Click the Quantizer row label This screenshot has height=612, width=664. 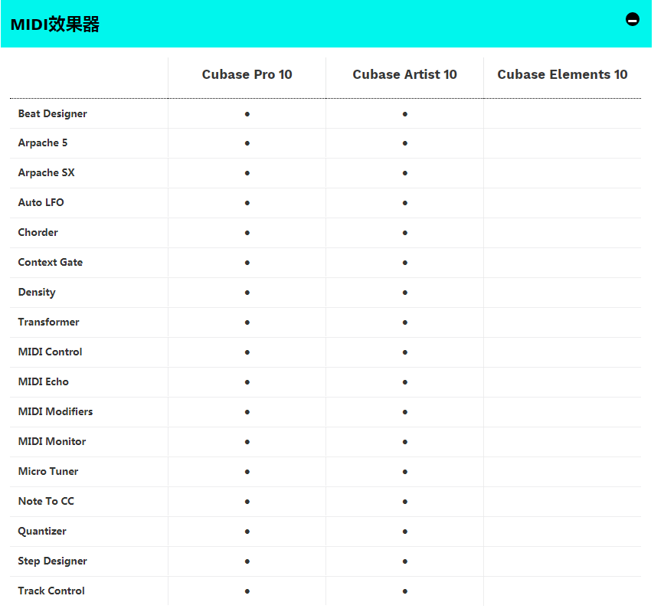42,532
